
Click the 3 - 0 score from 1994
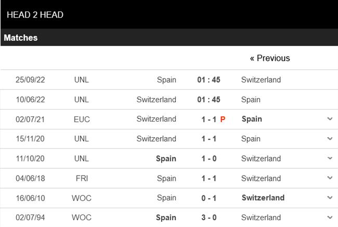[x=209, y=218]
